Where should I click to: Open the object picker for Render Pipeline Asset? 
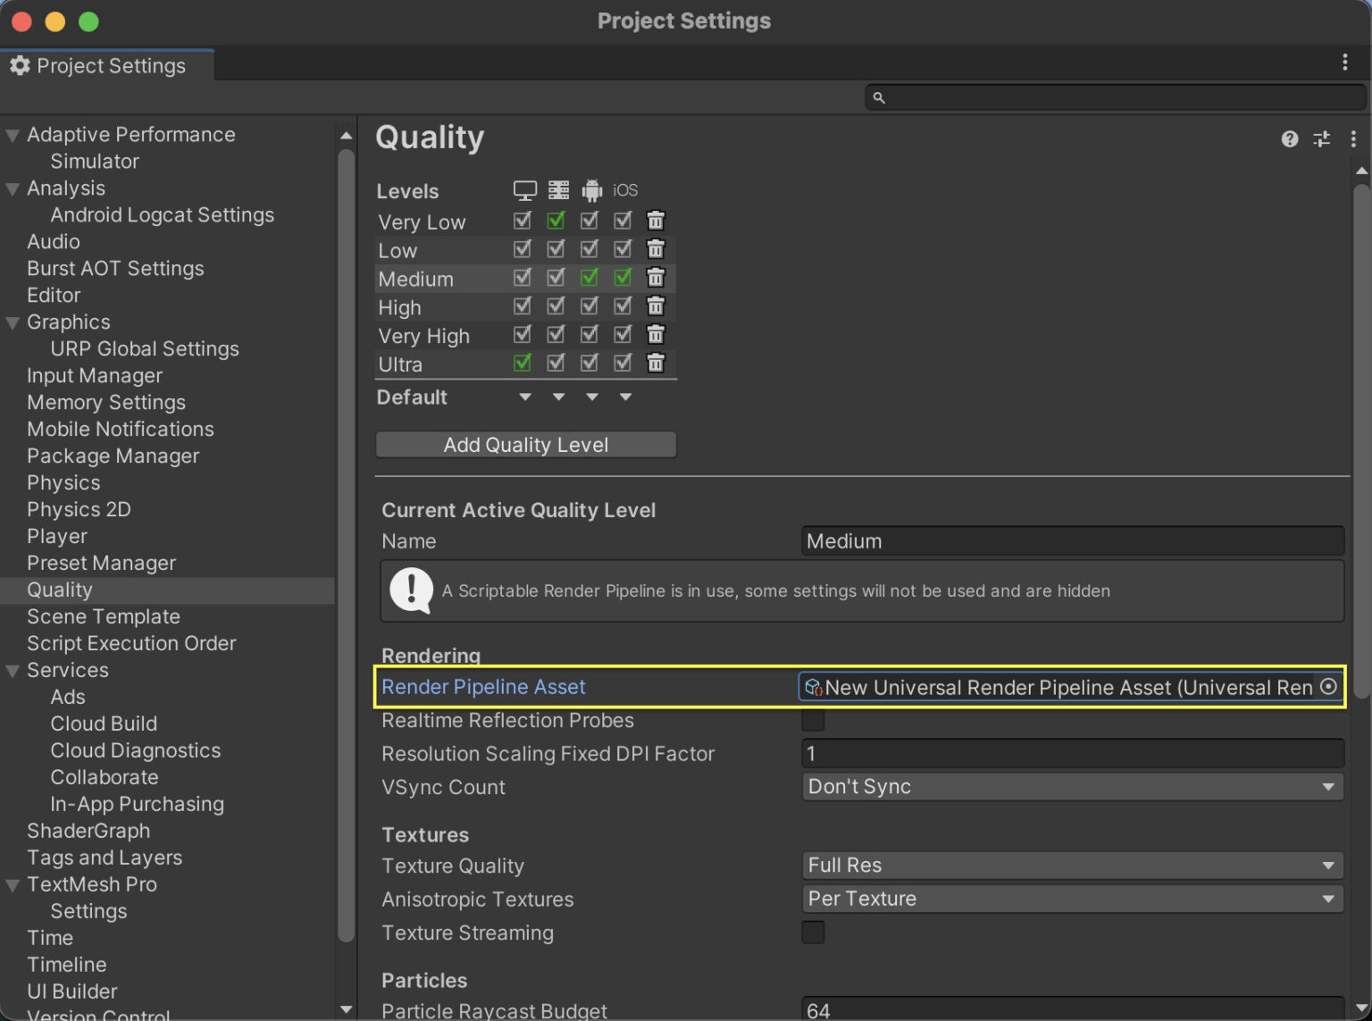coord(1328,687)
